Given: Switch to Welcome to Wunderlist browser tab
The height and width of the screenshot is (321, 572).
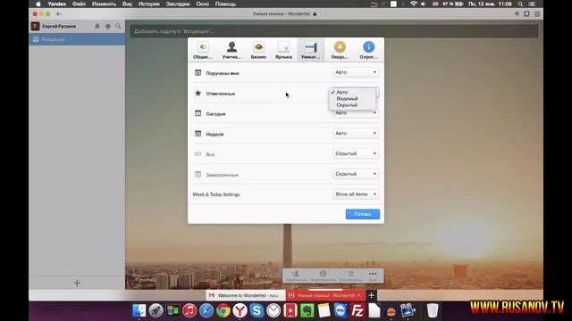Looking at the screenshot, I should (245, 295).
